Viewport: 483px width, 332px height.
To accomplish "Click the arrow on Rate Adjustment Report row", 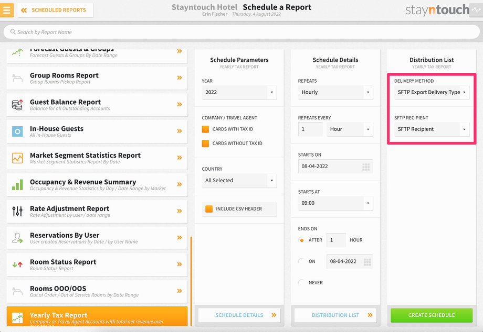I will pos(180,211).
